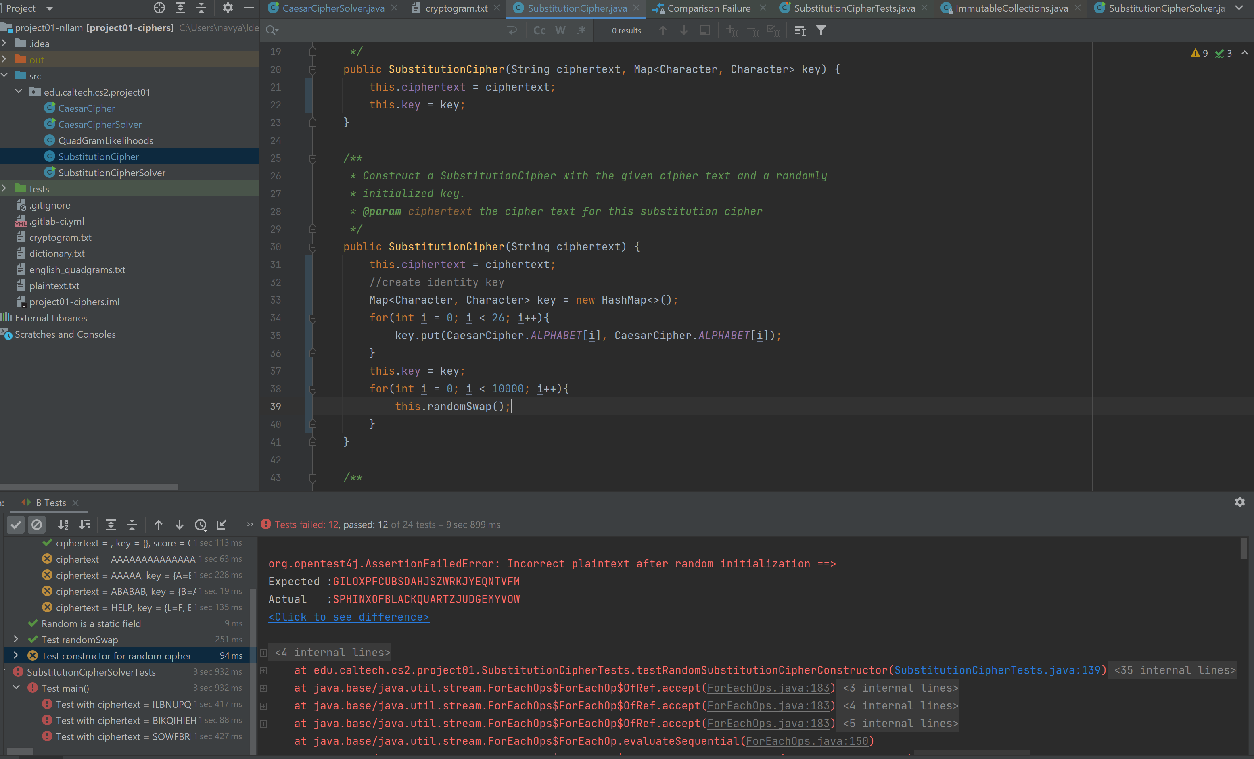Open test runner settings gear
Screen dimensions: 1254x759
pos(1239,502)
